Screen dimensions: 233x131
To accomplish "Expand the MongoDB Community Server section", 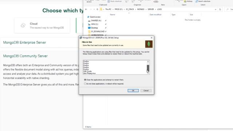I will coord(25,56).
